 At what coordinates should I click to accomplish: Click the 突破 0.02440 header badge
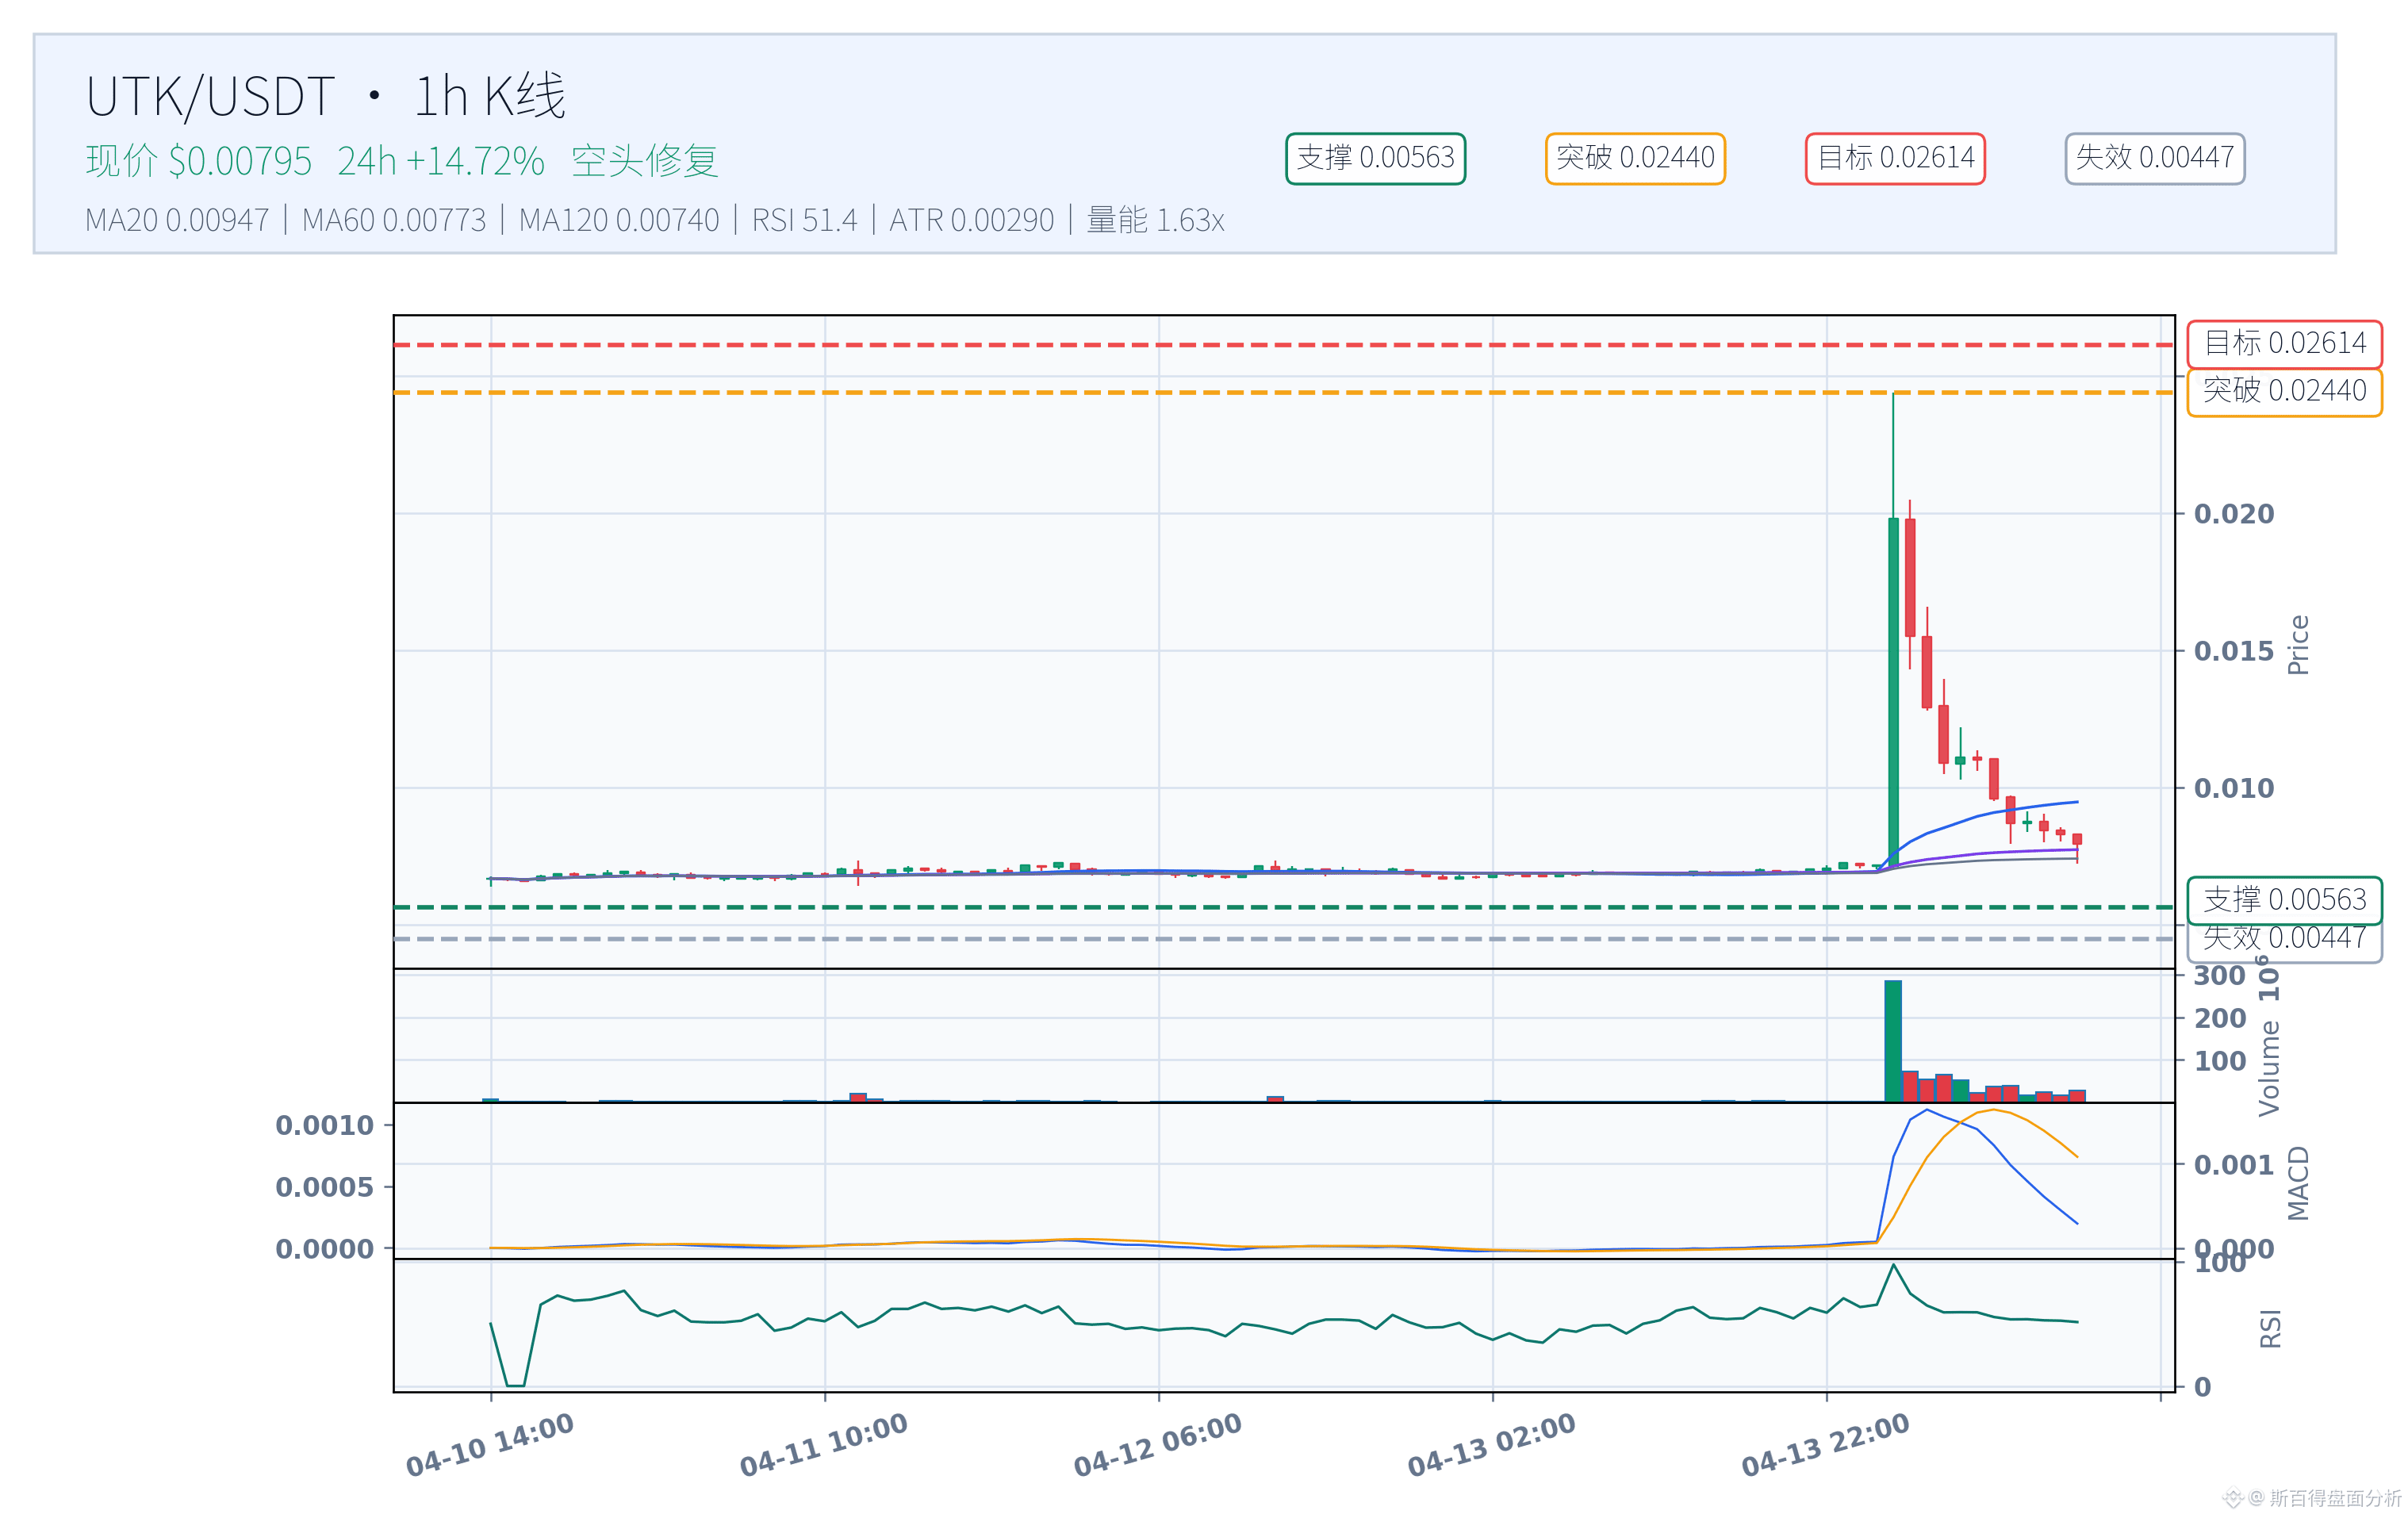click(x=1635, y=158)
